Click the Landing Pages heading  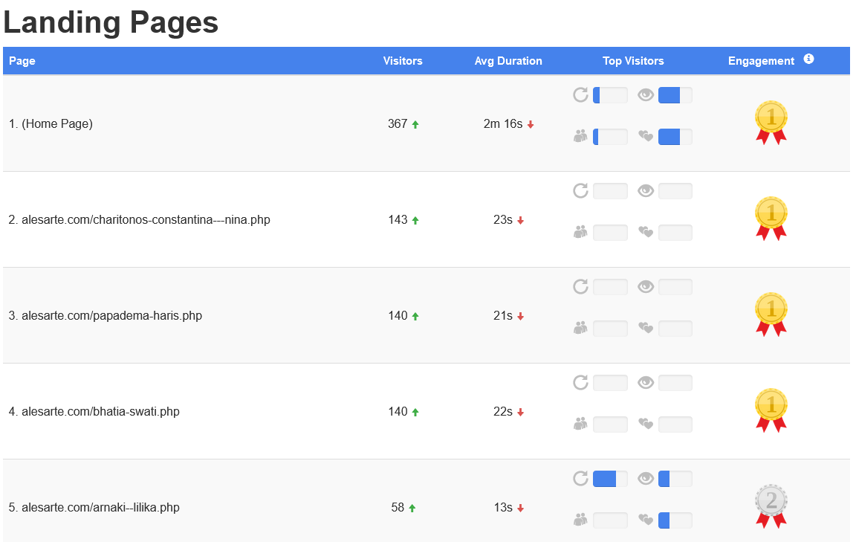(111, 23)
